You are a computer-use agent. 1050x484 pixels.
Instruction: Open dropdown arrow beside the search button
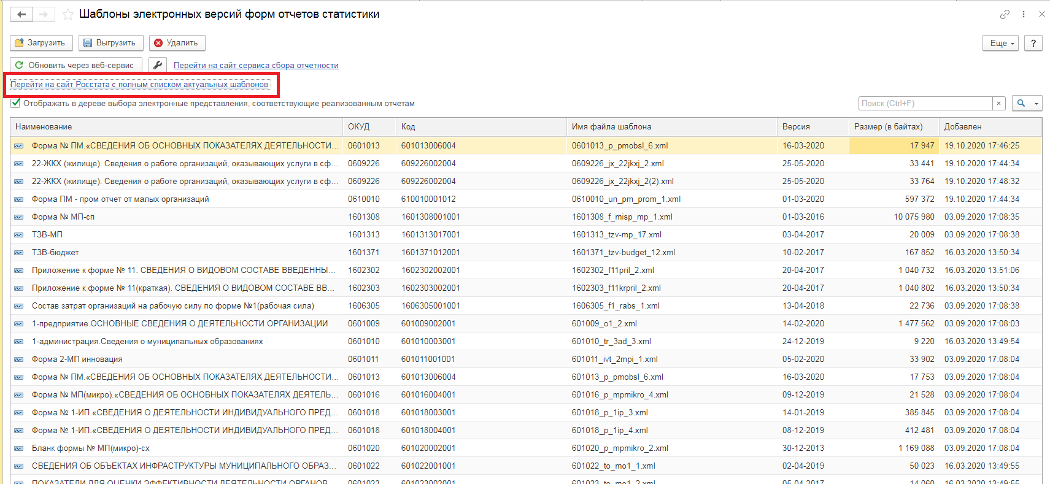click(1036, 104)
